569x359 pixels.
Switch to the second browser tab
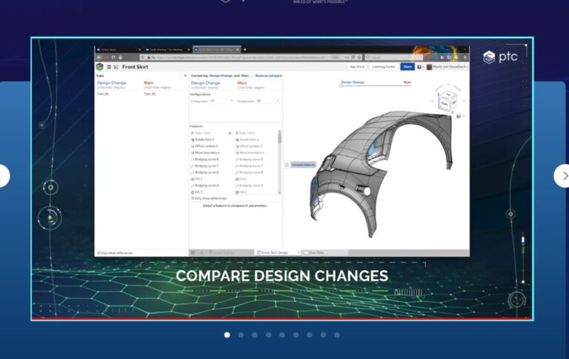click(167, 50)
